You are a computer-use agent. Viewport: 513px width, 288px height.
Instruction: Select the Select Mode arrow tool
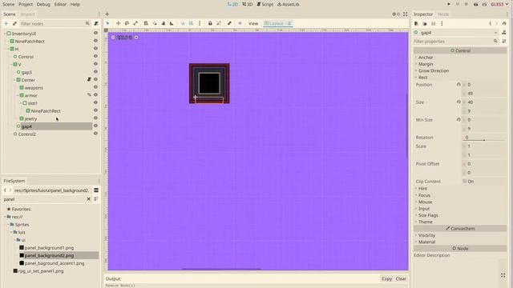point(107,23)
